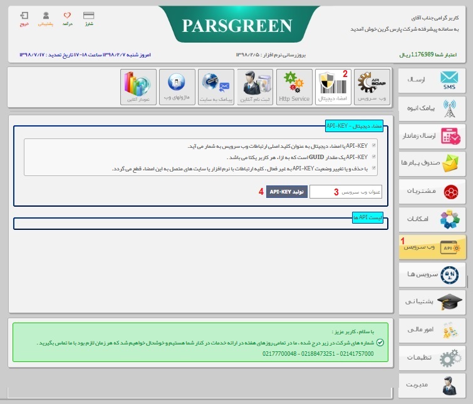Open the settings (تنظیمات) sidebar menu

click(x=432, y=357)
